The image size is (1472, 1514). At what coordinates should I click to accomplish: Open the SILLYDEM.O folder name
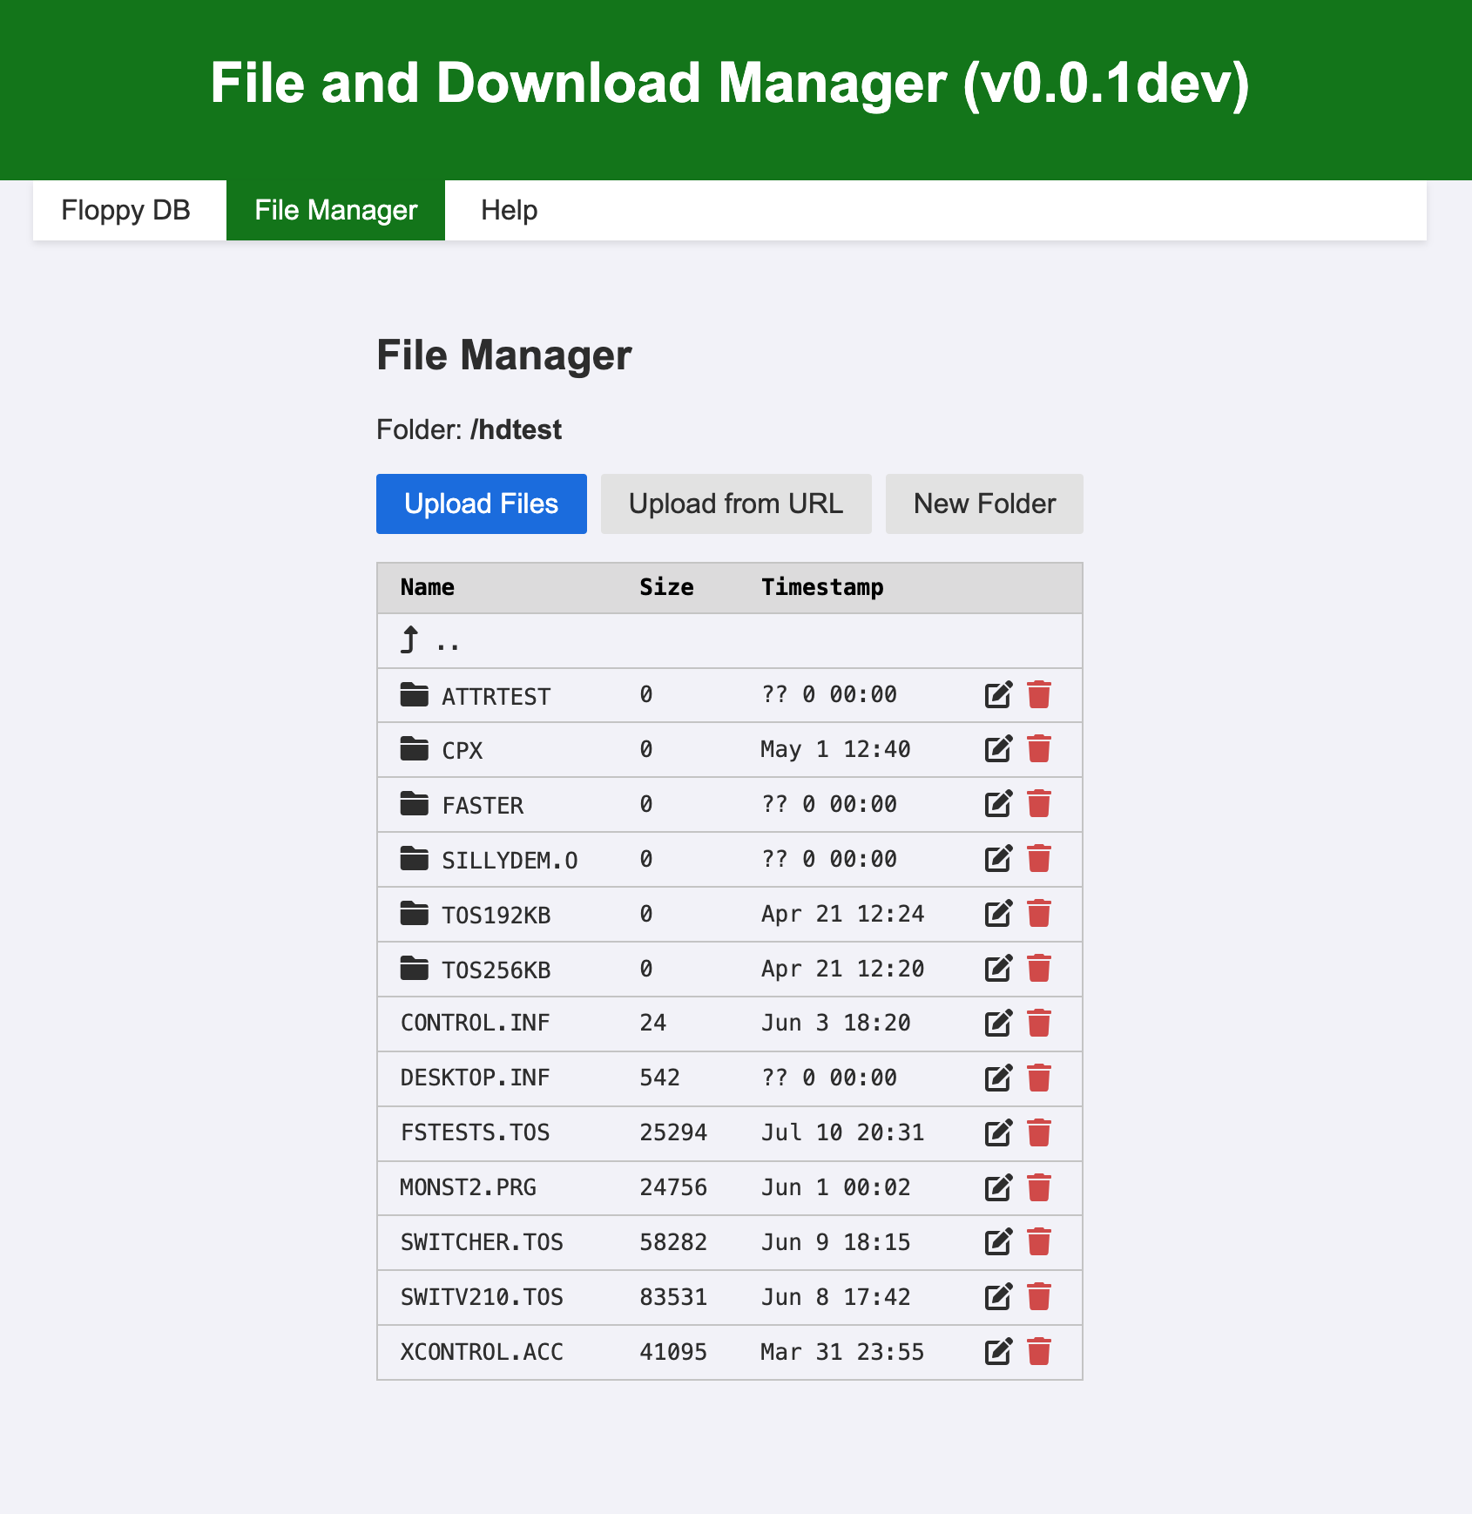click(510, 861)
